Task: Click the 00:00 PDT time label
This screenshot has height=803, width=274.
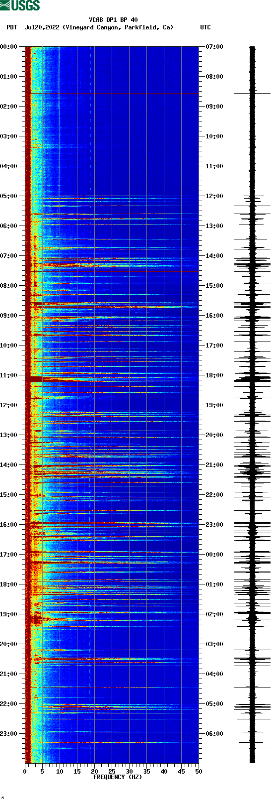Action: click(x=8, y=47)
